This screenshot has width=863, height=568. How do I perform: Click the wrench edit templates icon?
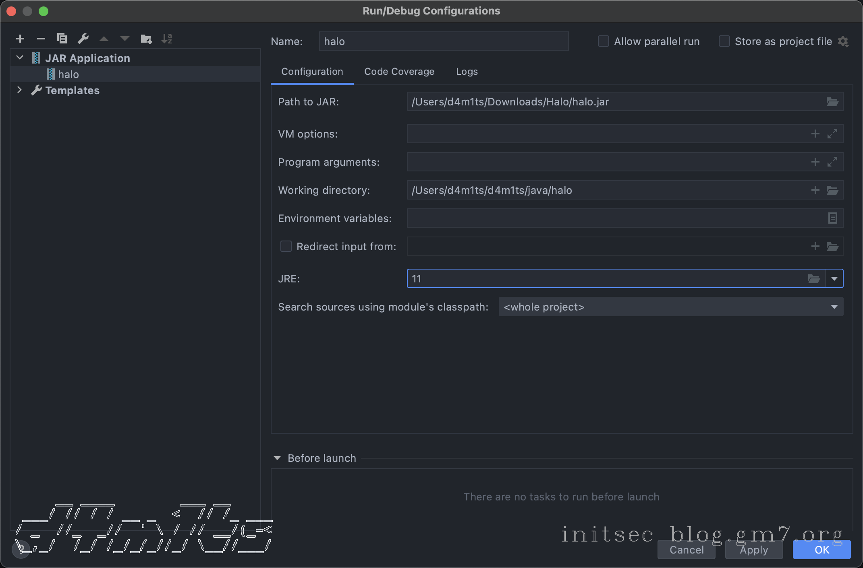pyautogui.click(x=83, y=39)
